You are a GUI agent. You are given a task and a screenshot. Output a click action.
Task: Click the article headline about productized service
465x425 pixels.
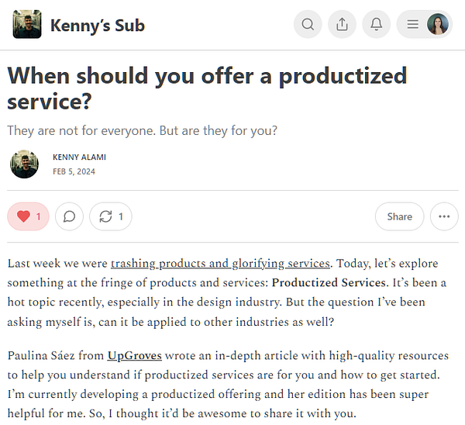(207, 88)
